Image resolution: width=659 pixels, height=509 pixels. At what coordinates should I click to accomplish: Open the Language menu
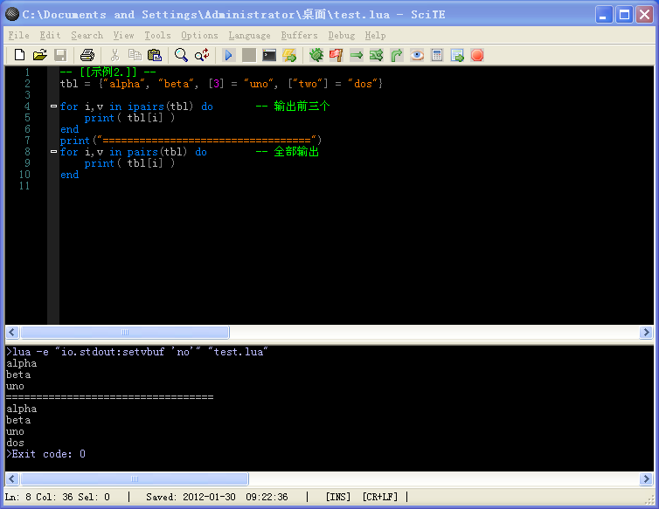click(249, 35)
